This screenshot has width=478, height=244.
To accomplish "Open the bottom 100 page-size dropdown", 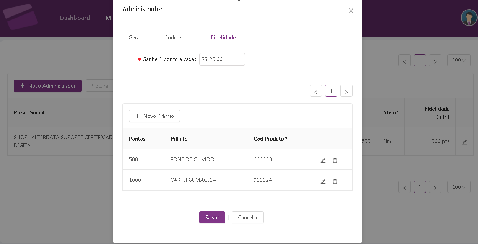I will point(459,187).
